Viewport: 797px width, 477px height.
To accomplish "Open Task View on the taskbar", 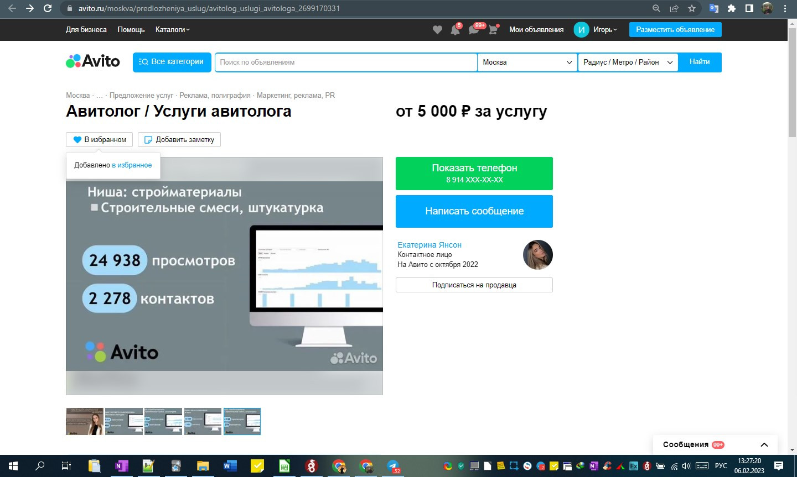I will tap(66, 466).
